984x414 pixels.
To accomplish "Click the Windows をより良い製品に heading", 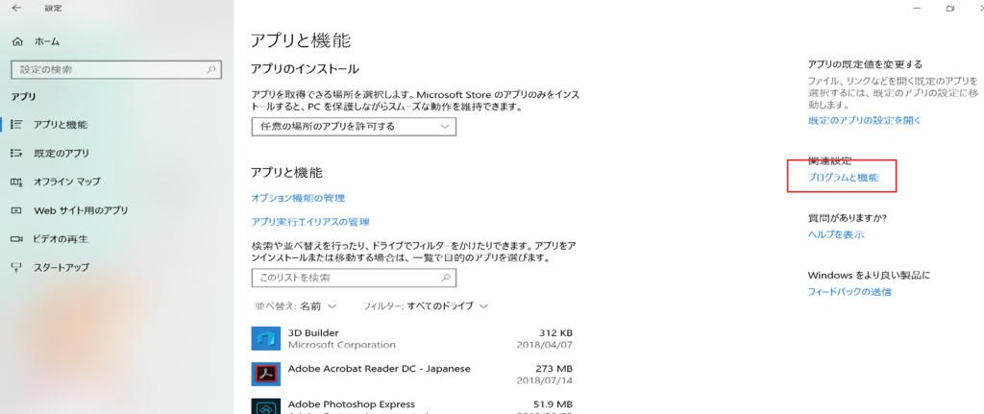I will [x=869, y=275].
